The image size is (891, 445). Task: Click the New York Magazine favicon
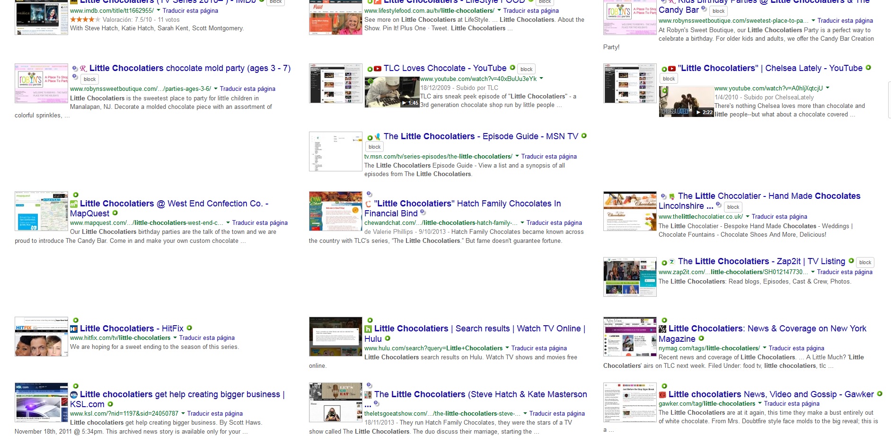coord(662,329)
